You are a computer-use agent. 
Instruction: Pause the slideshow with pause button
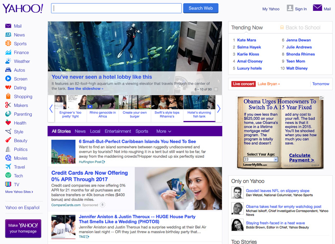tap(216, 89)
